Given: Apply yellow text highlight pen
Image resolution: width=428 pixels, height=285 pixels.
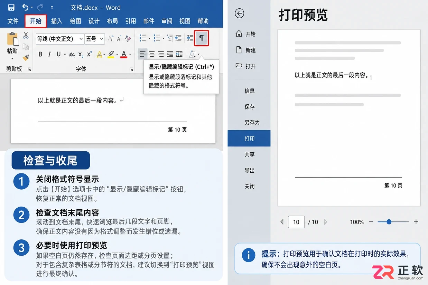Looking at the screenshot, I should coord(111,54).
